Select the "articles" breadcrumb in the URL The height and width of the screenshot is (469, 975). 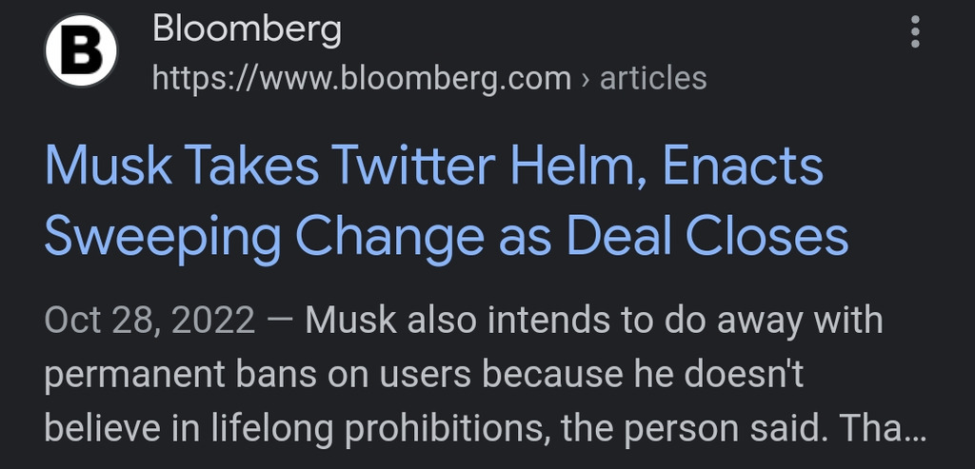[653, 78]
